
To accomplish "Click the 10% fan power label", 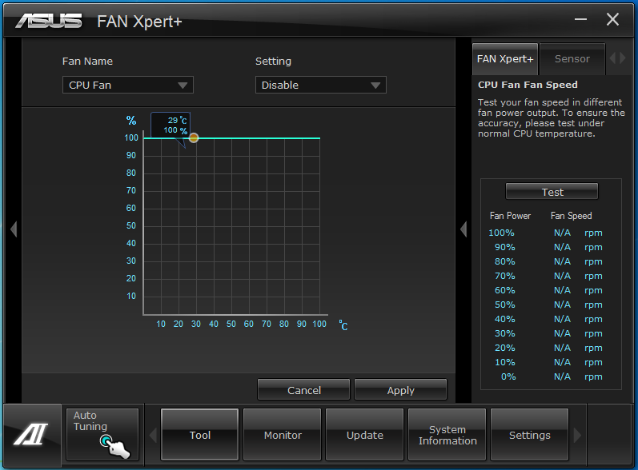I will pos(504,362).
